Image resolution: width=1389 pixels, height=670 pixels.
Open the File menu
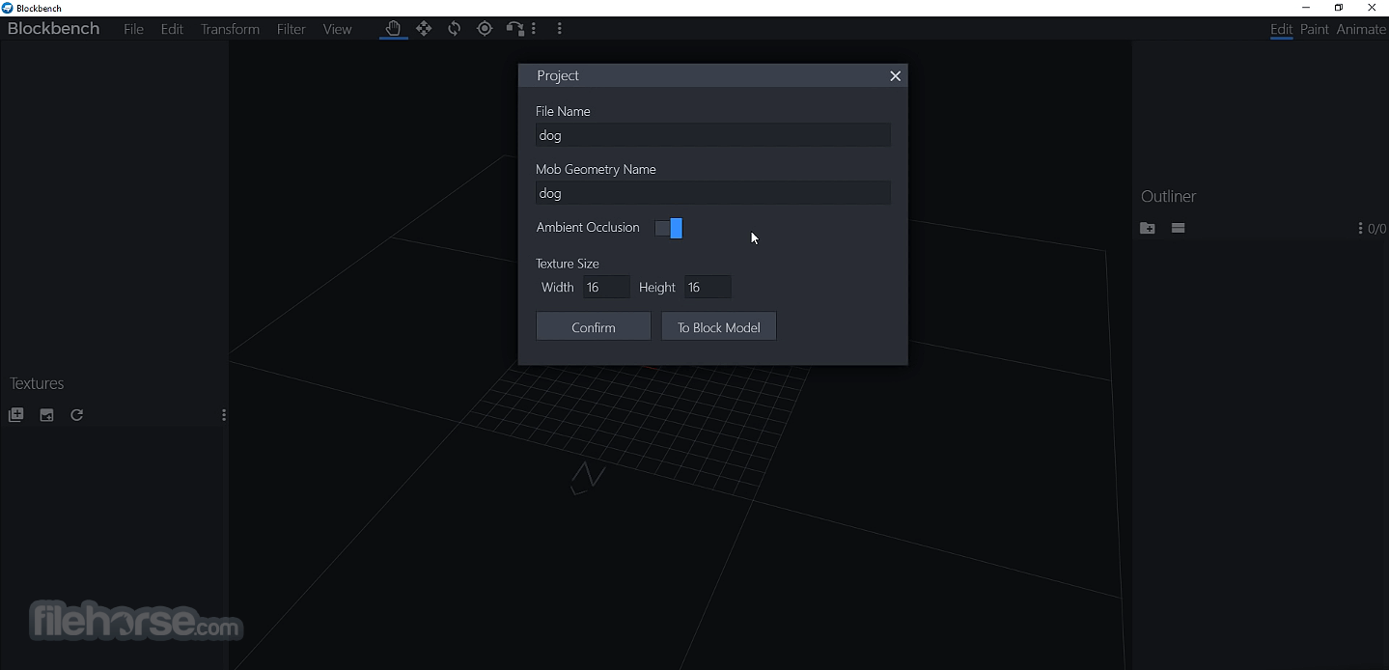[133, 29]
